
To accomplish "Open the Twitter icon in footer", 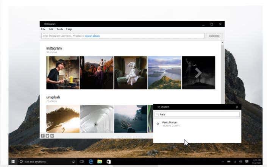I will point(47,136).
